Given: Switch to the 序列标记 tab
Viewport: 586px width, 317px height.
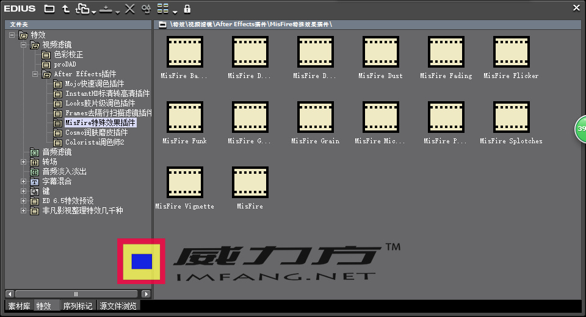Looking at the screenshot, I should coord(78,306).
